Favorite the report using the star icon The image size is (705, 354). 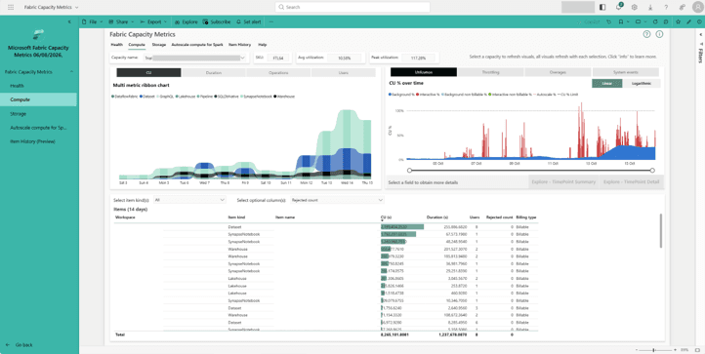tap(678, 21)
